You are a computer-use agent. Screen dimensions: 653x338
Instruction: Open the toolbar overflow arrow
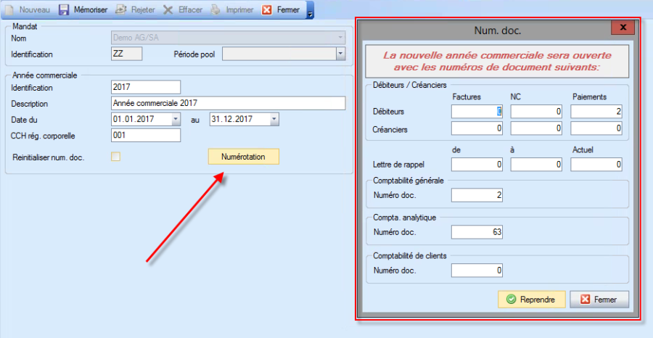point(310,13)
